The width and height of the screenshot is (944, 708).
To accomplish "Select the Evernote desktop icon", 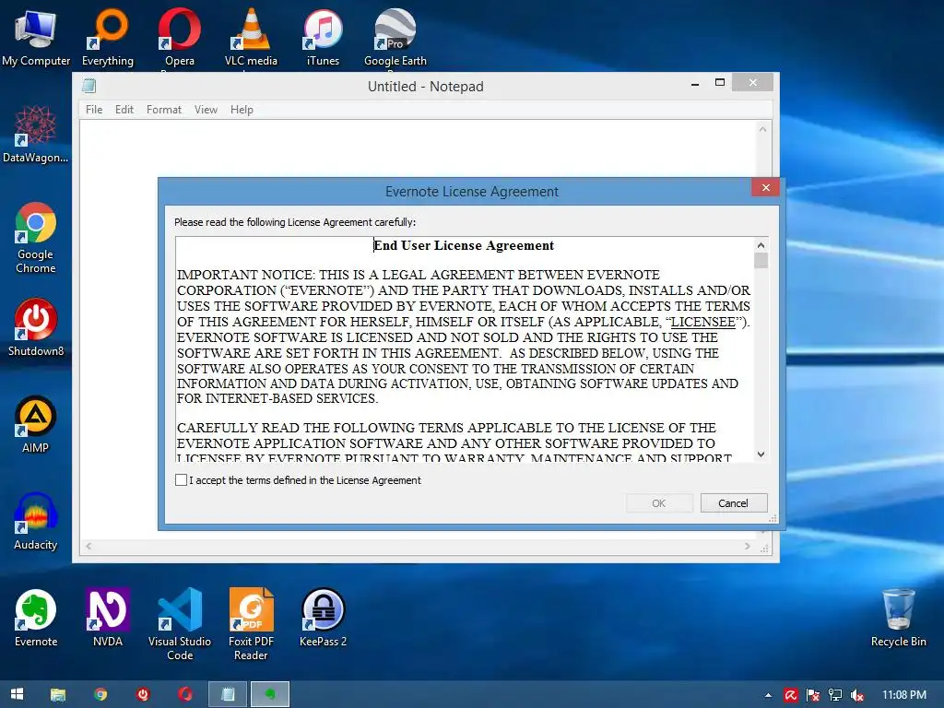I will [36, 619].
